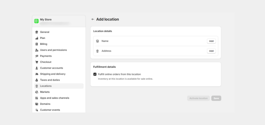Click the Checkout cart icon

37,62
